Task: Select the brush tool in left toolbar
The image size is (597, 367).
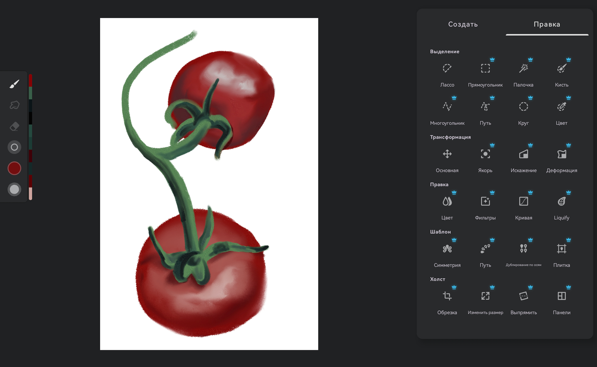Action: pyautogui.click(x=15, y=84)
